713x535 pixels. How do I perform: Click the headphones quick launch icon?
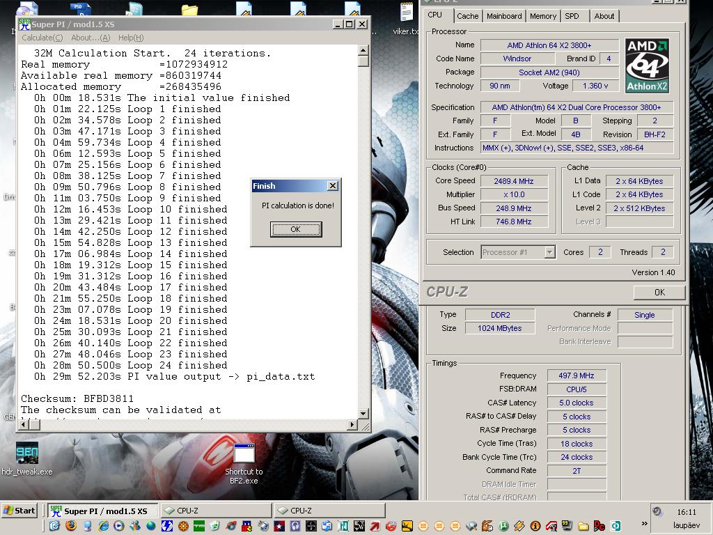coord(295,526)
